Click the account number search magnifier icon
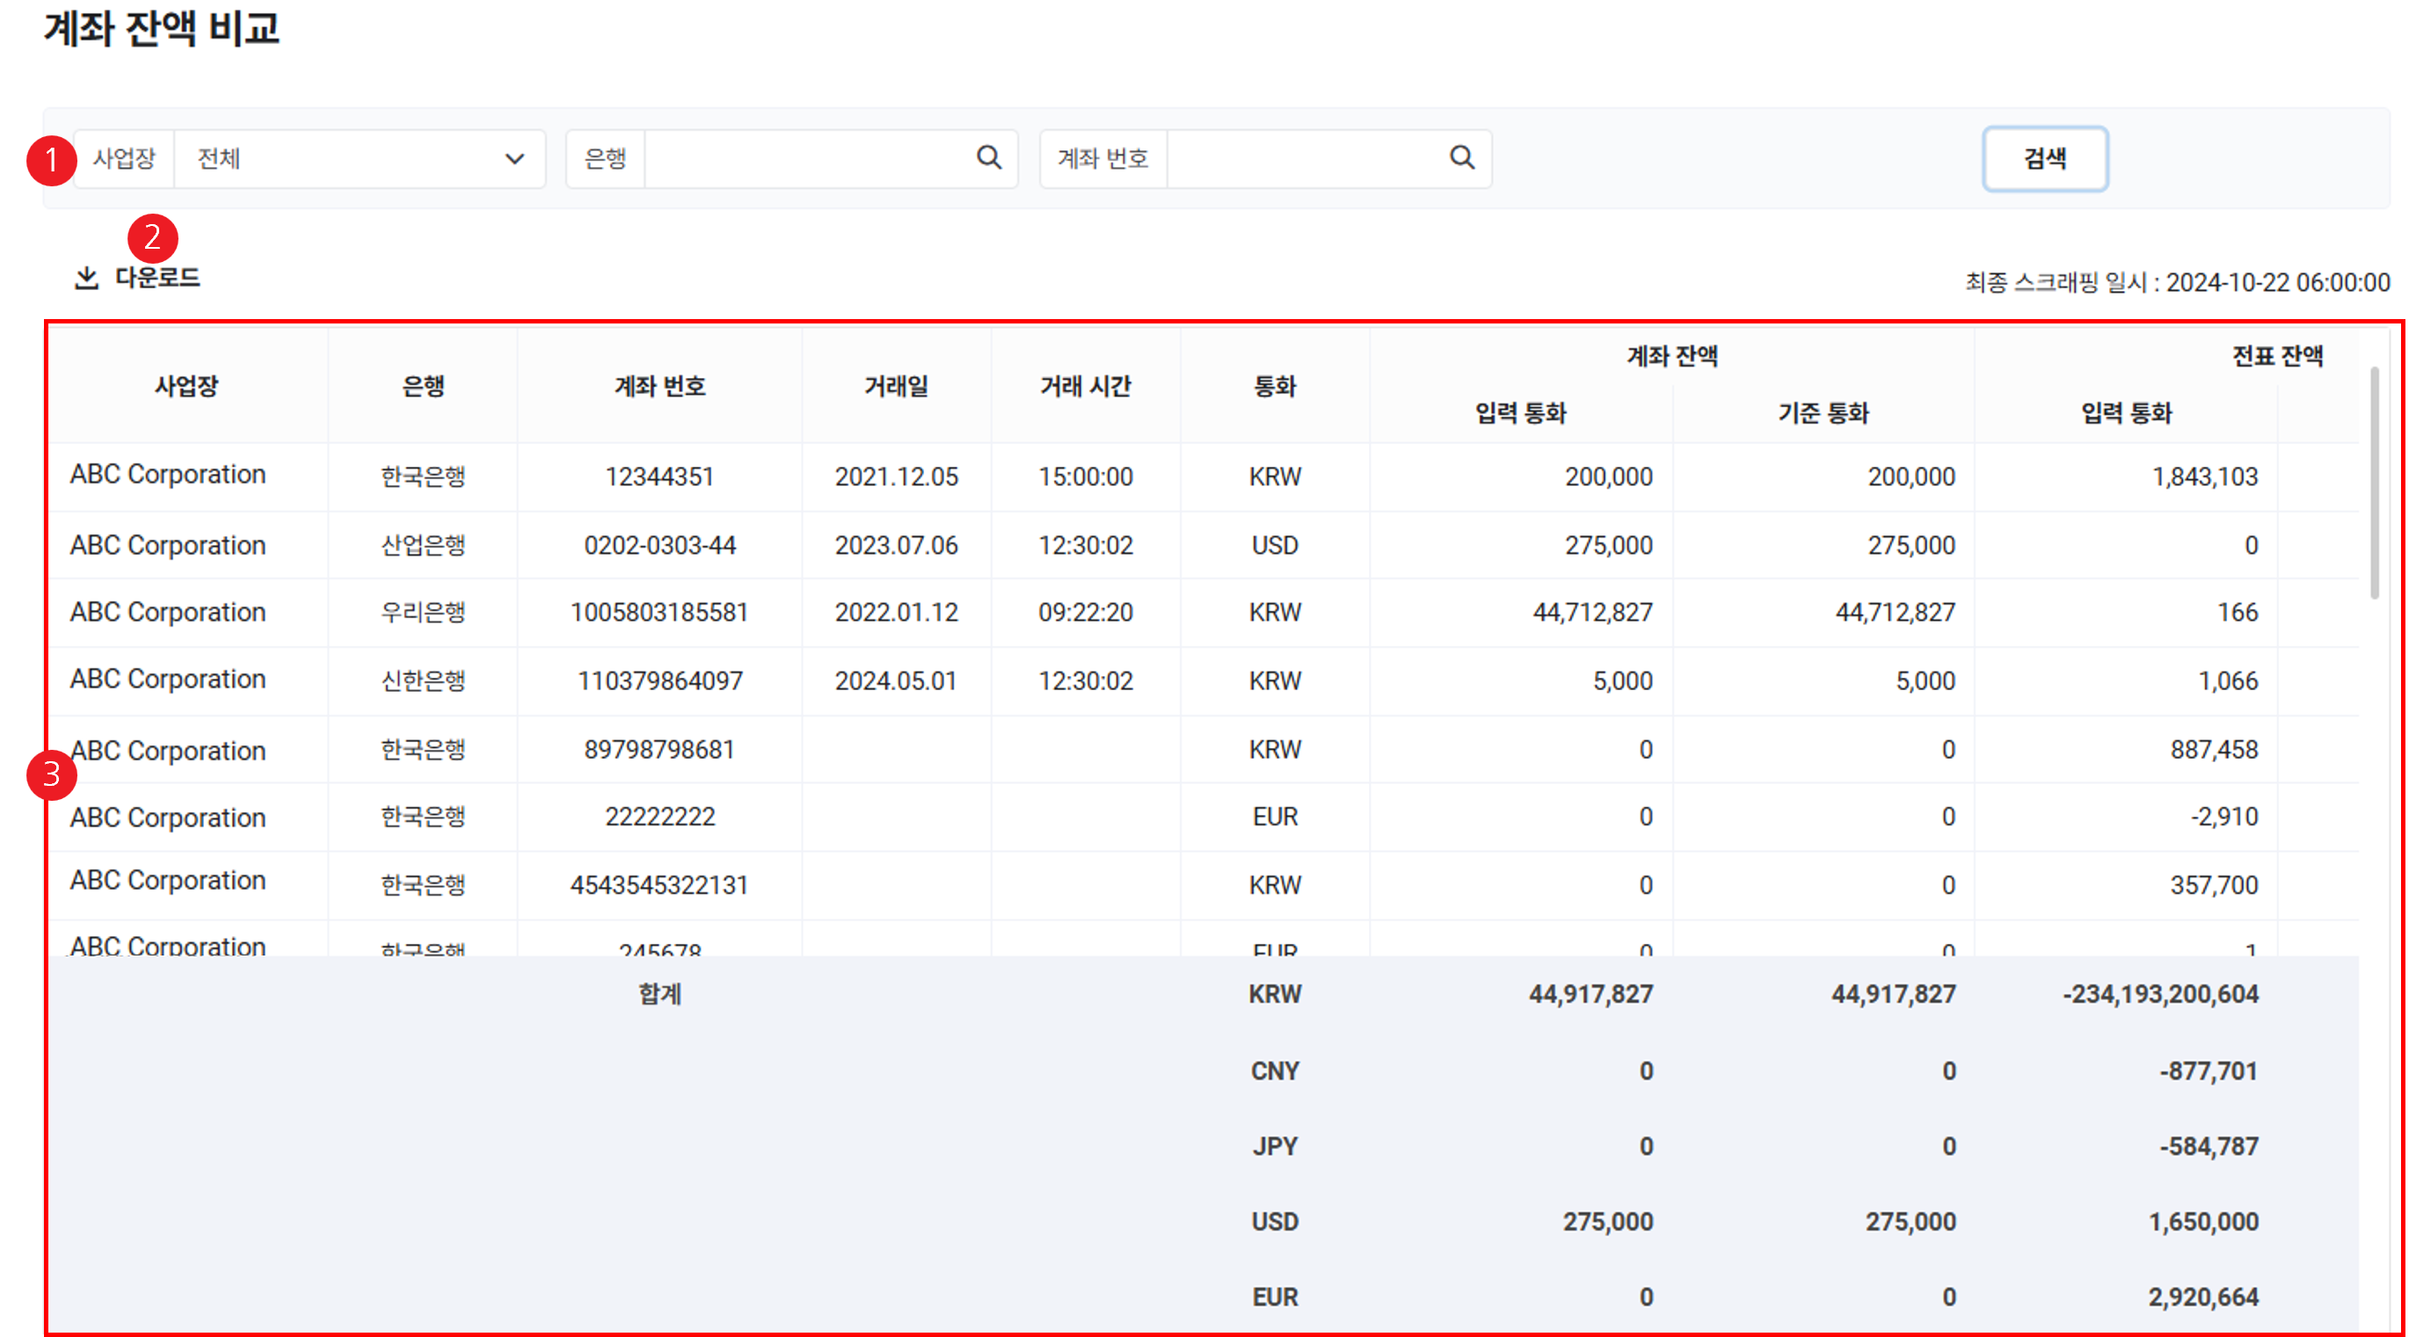2416x1337 pixels. [x=1462, y=157]
